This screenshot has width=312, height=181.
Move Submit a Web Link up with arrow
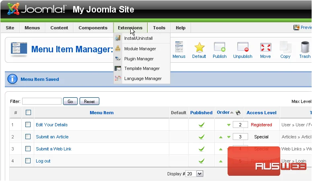coord(221,149)
